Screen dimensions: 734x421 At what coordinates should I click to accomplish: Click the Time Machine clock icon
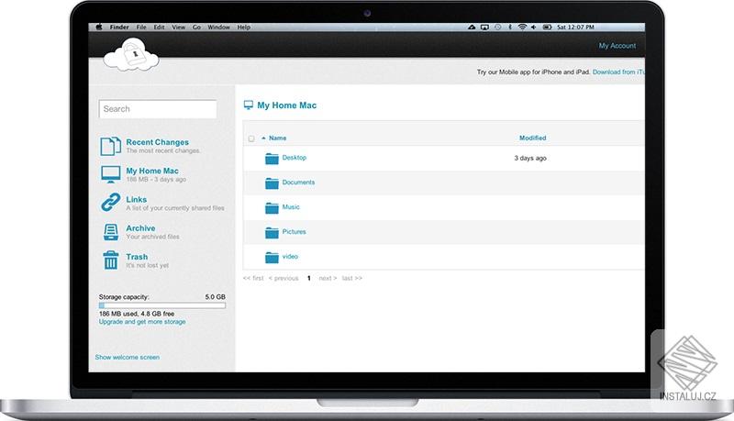point(497,28)
